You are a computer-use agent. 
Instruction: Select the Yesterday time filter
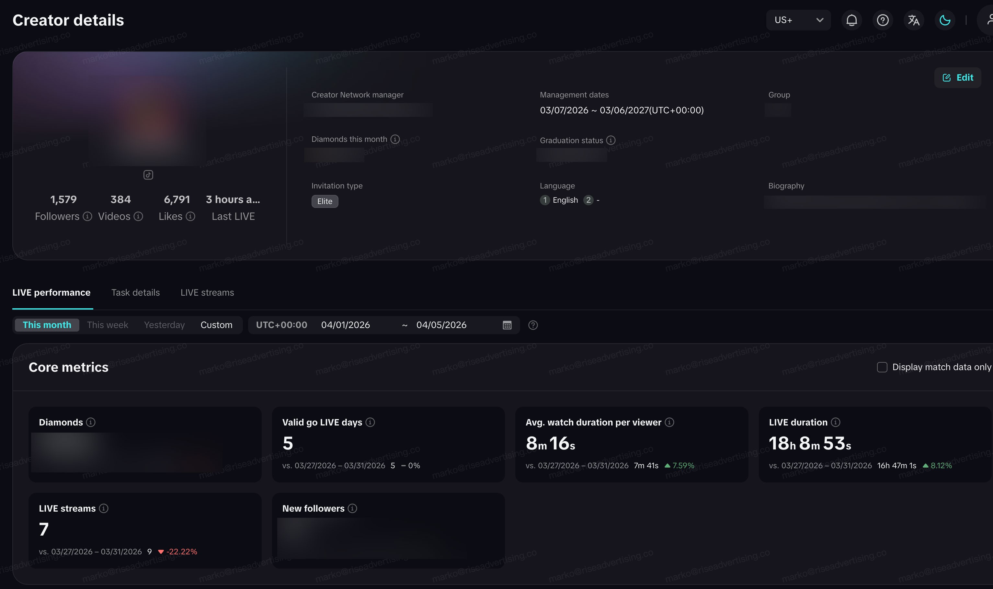coord(164,325)
